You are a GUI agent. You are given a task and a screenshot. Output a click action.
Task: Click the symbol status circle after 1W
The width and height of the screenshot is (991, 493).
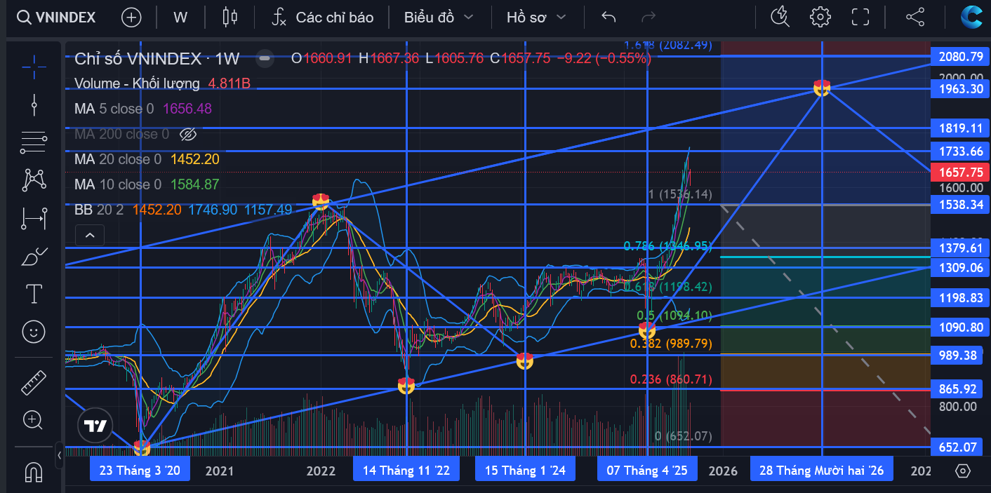[x=265, y=58]
